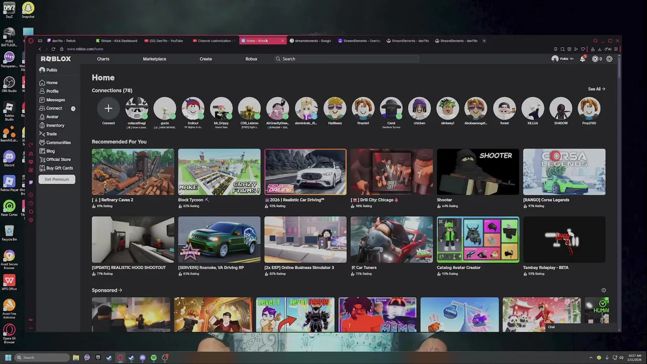The image size is (647, 364).
Task: Click the add Connect plus circle
Action: (x=108, y=108)
